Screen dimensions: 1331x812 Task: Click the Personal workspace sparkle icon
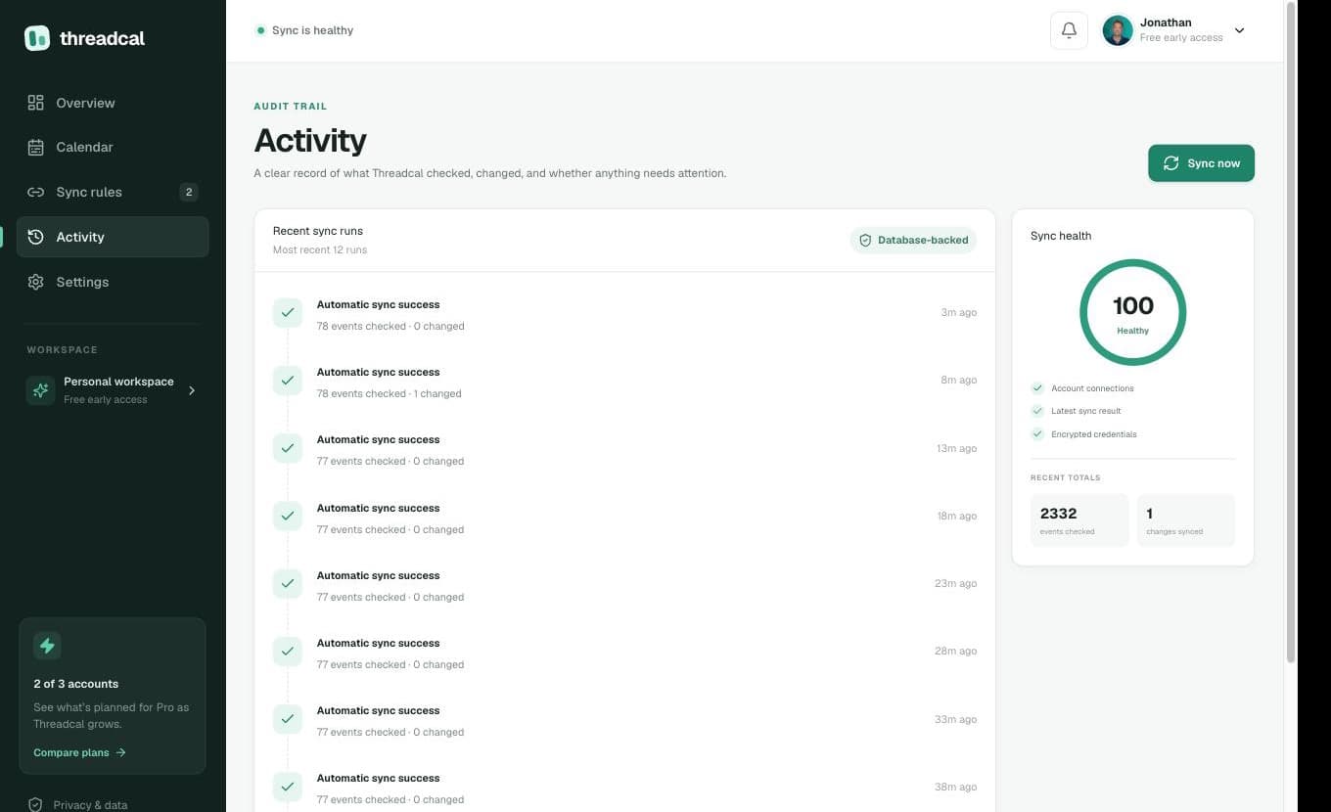point(40,390)
